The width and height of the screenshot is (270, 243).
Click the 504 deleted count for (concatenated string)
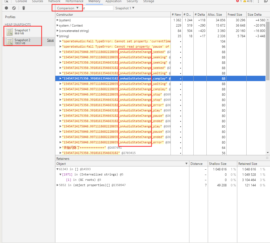coord(190,31)
